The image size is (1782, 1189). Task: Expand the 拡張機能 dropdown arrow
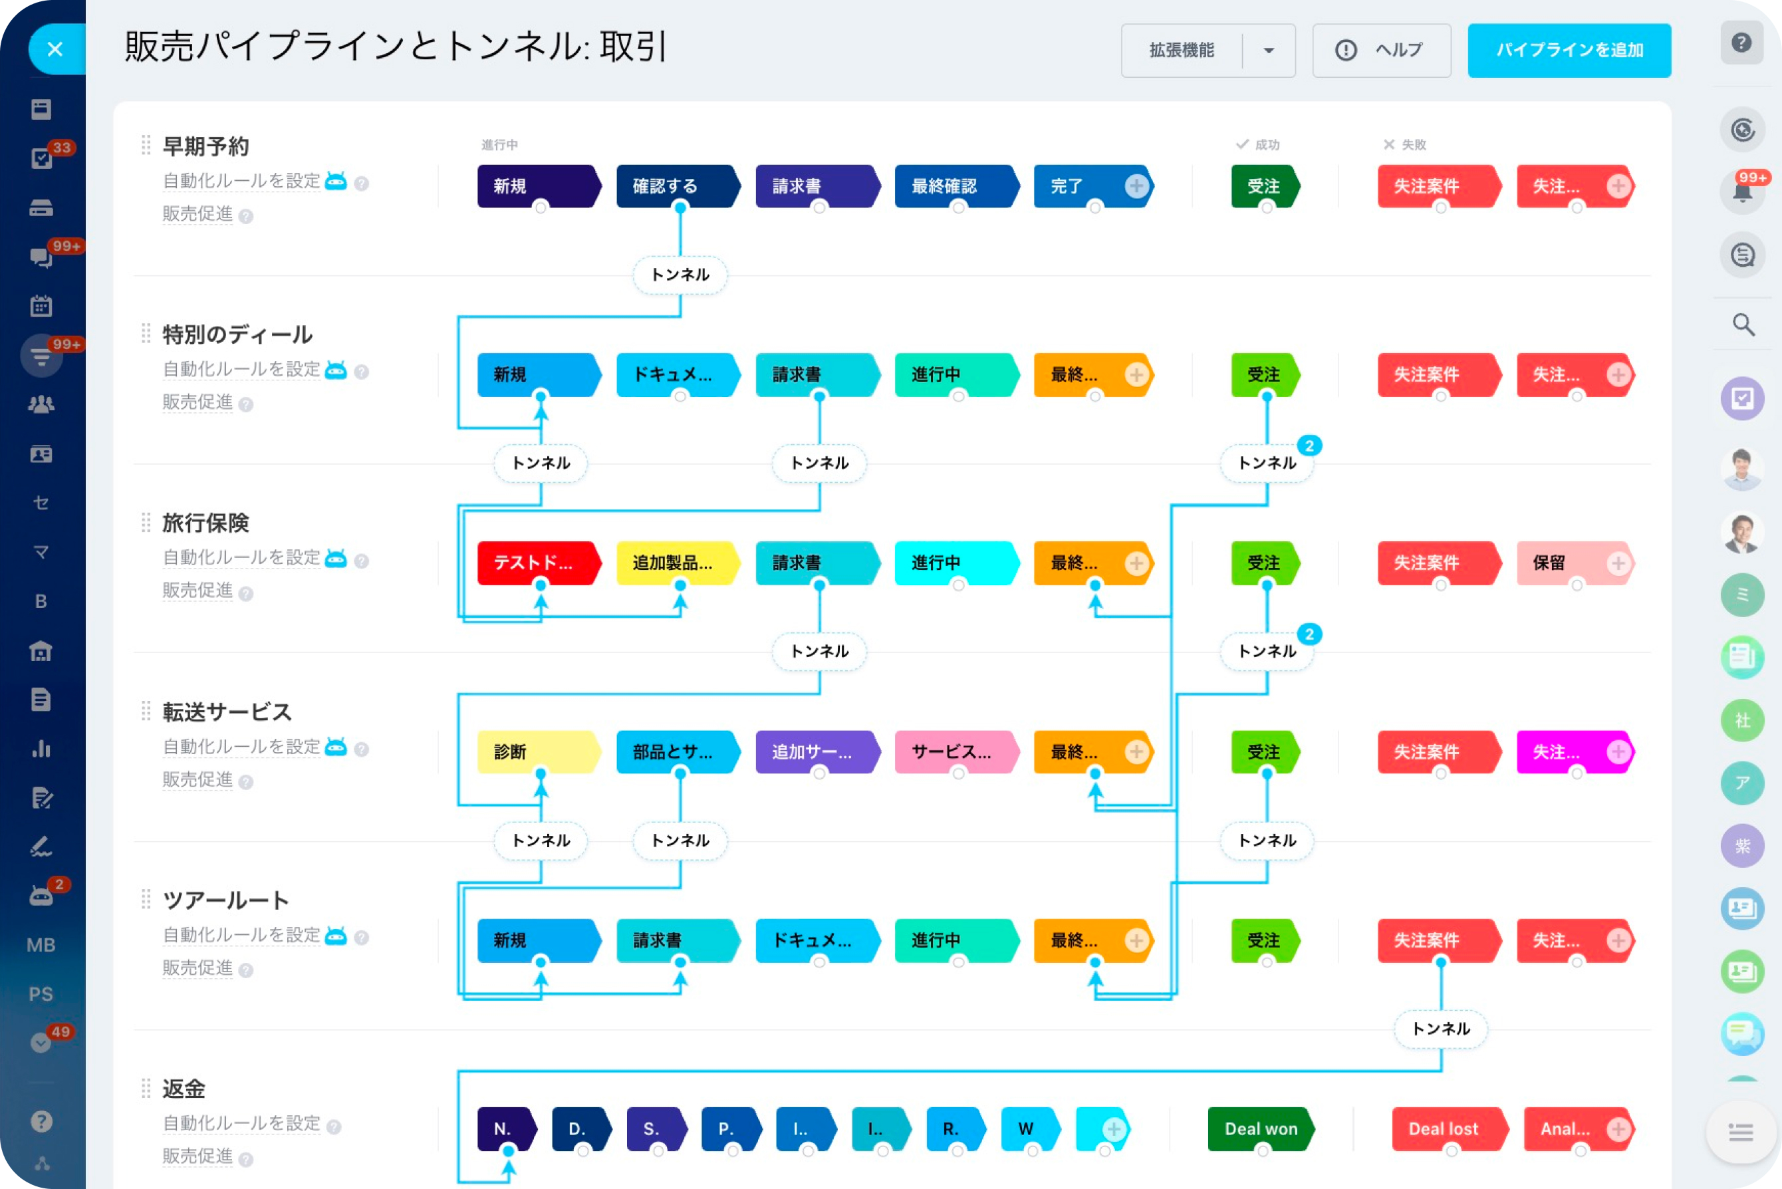click(1269, 51)
